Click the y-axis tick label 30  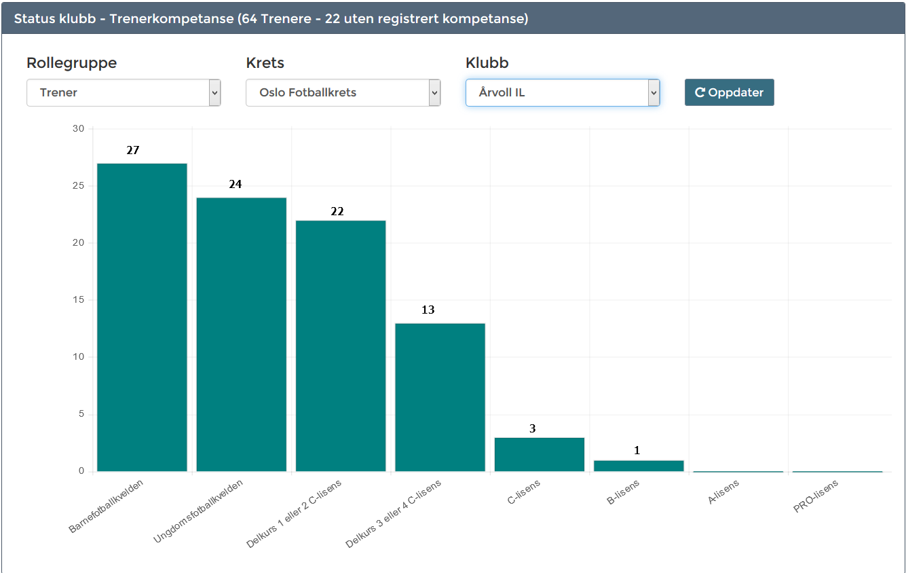pos(78,128)
